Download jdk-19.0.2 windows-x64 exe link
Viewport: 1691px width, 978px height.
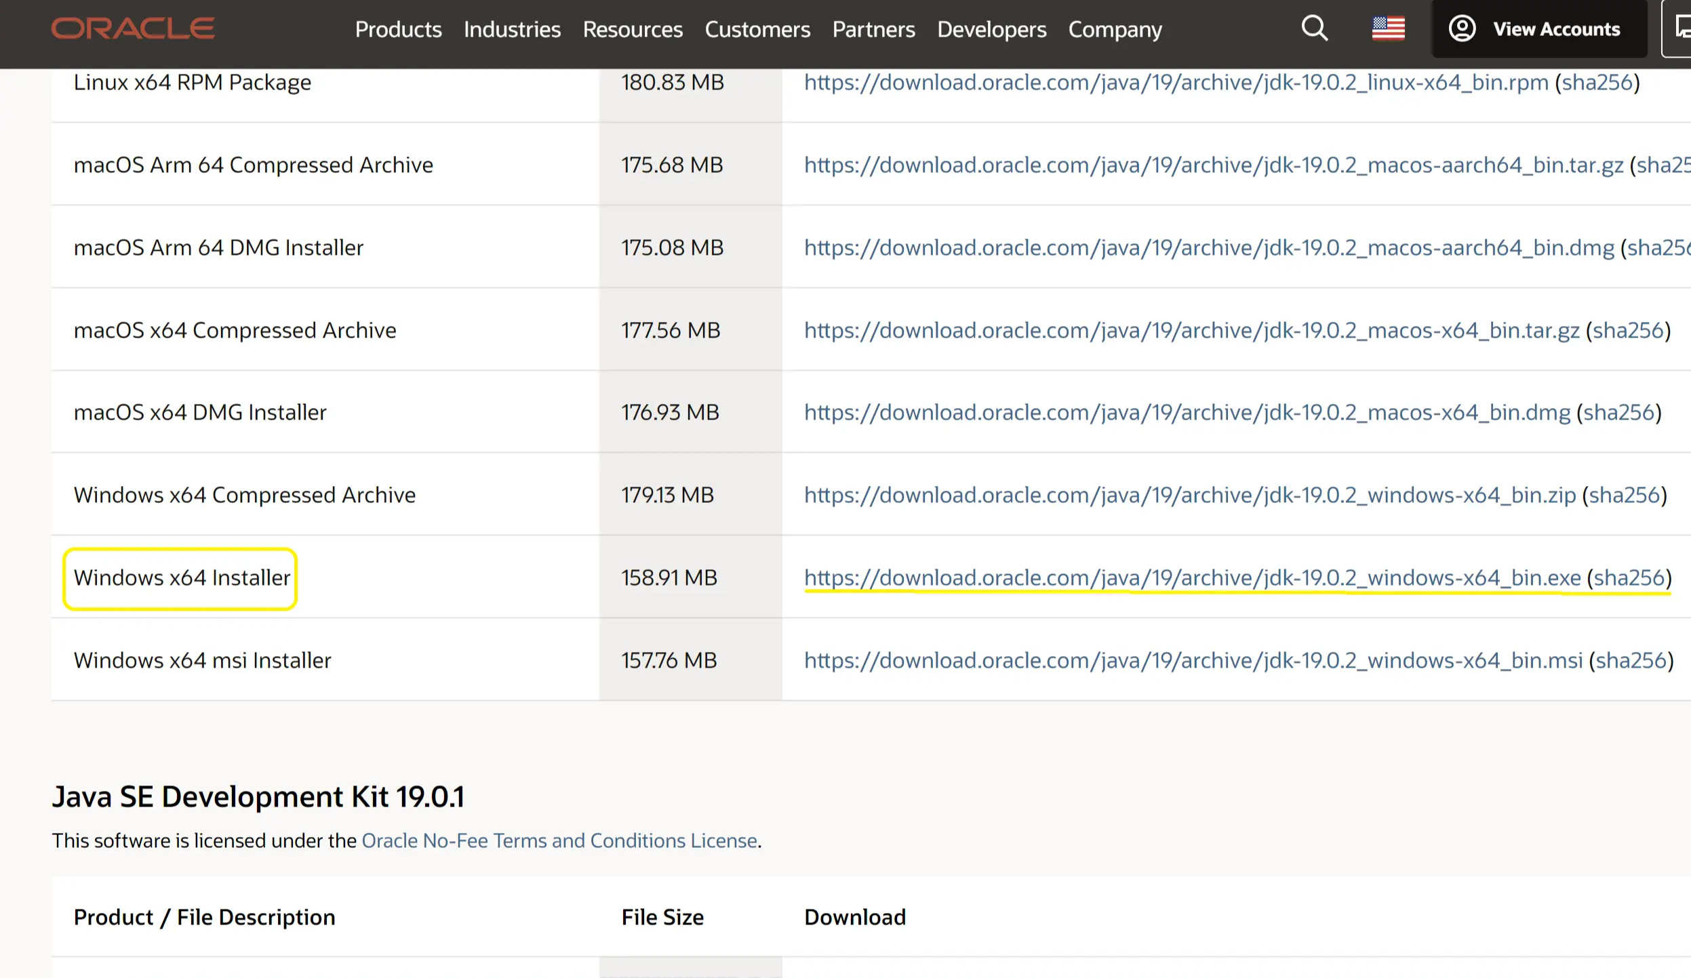click(x=1192, y=577)
